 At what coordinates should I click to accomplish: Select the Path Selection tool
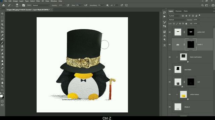pyautogui.click(x=2, y=75)
